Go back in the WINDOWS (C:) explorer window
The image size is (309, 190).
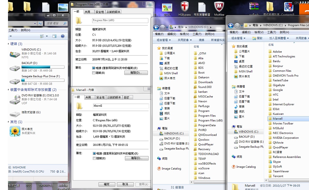click(156, 27)
